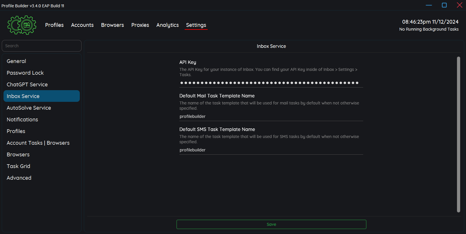Open the Proxies tab
466x234 pixels.
(140, 25)
